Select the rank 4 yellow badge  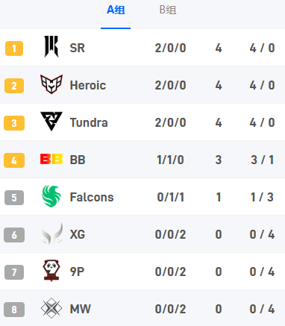(x=14, y=160)
